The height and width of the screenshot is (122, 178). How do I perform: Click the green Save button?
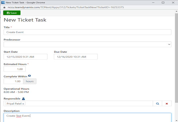(x=12, y=13)
